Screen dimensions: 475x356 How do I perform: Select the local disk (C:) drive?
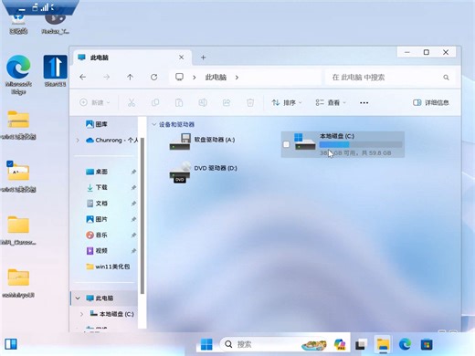coord(343,144)
